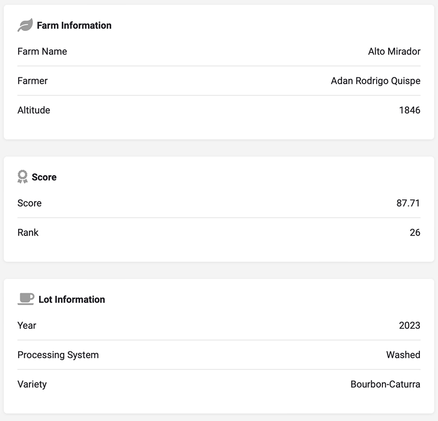Click the bold Score section heading
Image resolution: width=438 pixels, height=421 pixels.
point(44,177)
